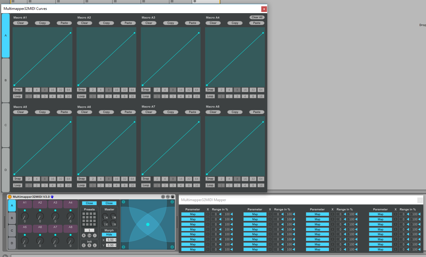The height and width of the screenshot is (257, 426).
Task: Select bank D tab in device panel
Action: (12, 243)
